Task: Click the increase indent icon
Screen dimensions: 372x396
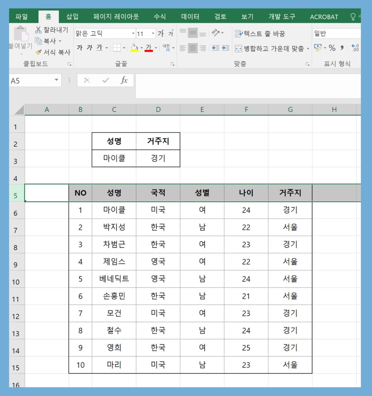Action: tap(225, 48)
